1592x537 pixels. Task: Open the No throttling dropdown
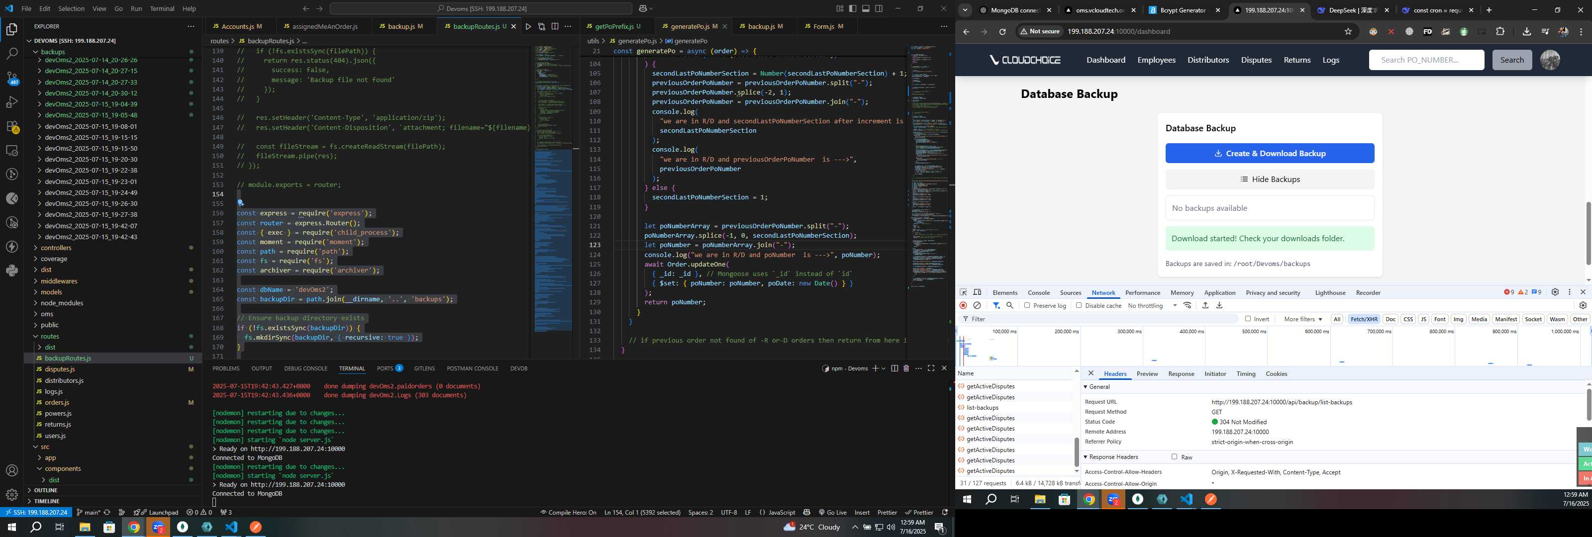pyautogui.click(x=1152, y=305)
